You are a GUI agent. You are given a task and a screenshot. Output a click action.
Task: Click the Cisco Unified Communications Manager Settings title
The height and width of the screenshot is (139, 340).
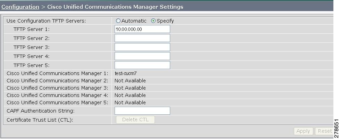coord(115,7)
